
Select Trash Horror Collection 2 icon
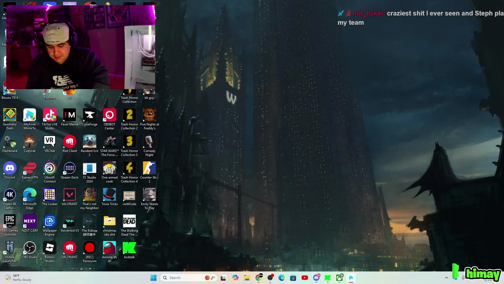[129, 119]
